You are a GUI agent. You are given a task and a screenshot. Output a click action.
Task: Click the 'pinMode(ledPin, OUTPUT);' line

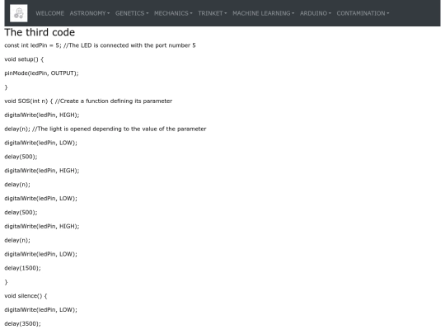(x=41, y=73)
